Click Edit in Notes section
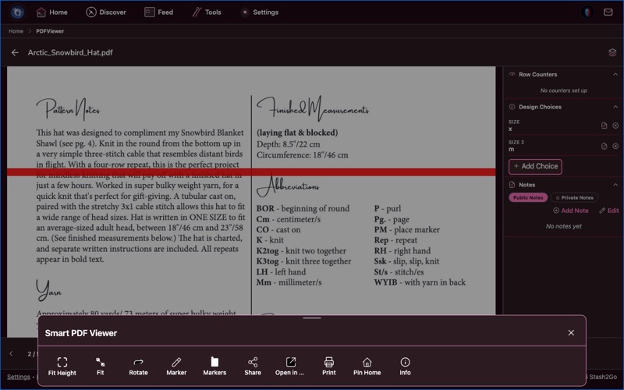This screenshot has height=390, width=624. tap(609, 211)
